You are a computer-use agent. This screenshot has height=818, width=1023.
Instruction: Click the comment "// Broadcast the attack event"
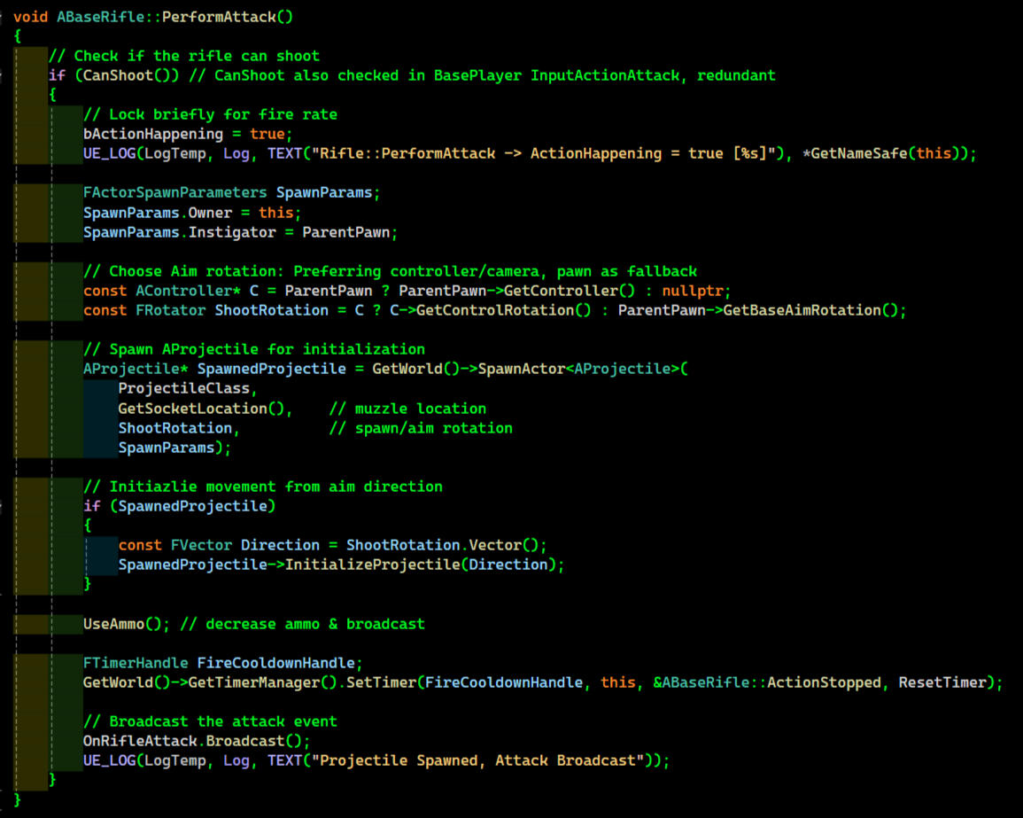(x=210, y=722)
